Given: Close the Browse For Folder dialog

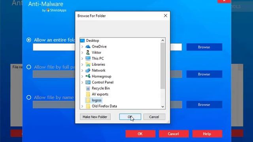Looking at the screenshot, I should pyautogui.click(x=166, y=16).
